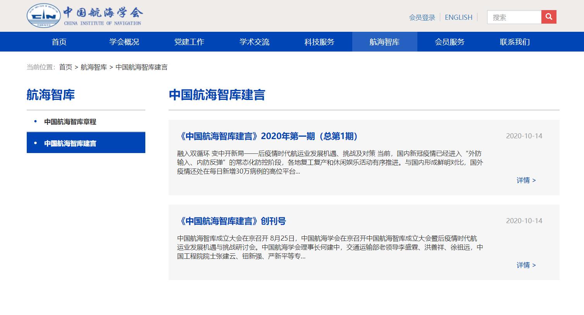Select the highlighted 航海智库 navigation tab
584x315 pixels.
(x=384, y=42)
